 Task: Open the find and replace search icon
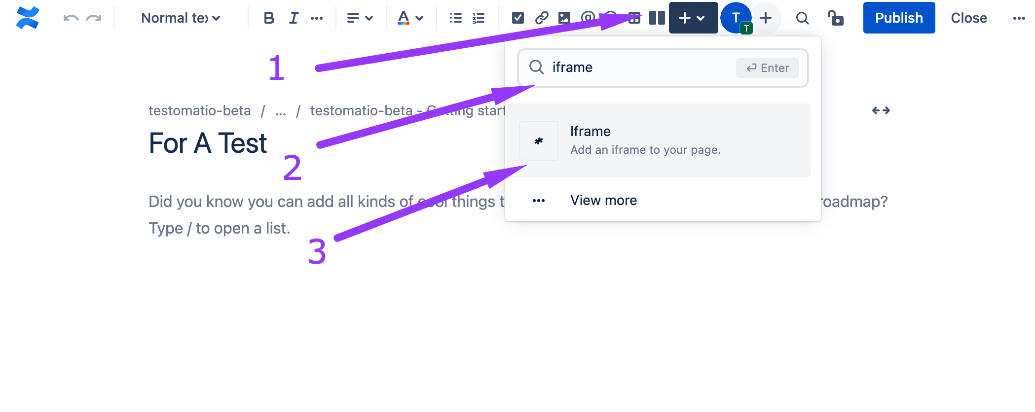[802, 18]
